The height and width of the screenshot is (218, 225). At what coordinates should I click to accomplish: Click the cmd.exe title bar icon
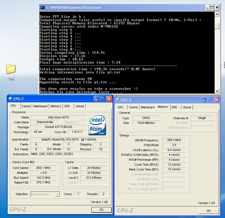pyautogui.click(x=42, y=7)
